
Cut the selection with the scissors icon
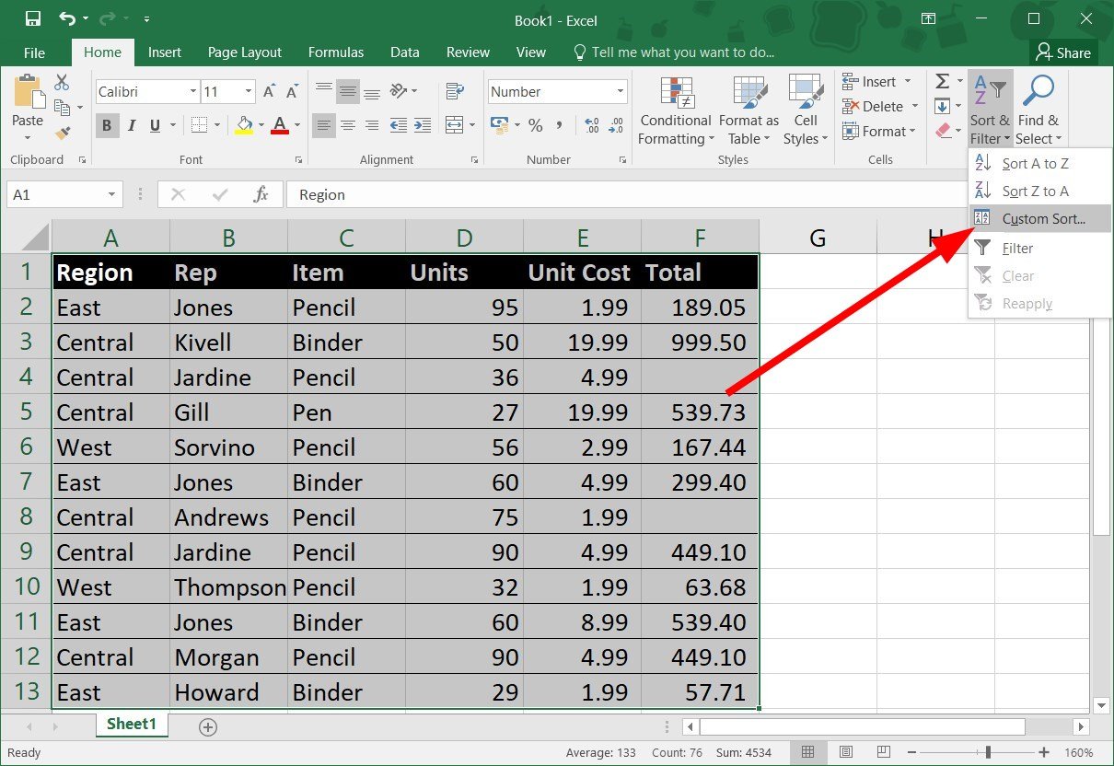click(x=63, y=83)
